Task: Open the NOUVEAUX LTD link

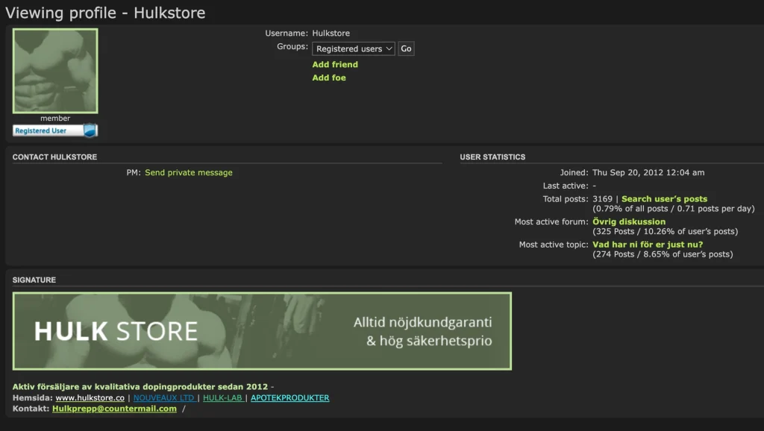Action: 164,397
